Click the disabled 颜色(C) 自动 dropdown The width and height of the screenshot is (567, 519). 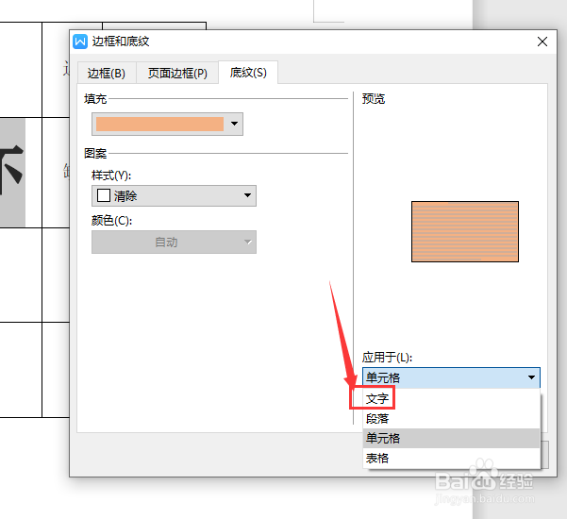pyautogui.click(x=174, y=242)
